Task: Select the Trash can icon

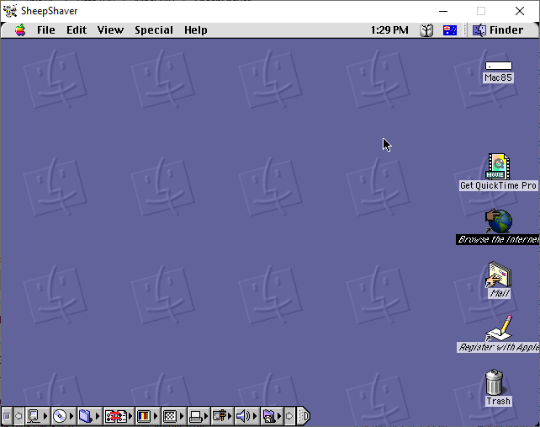Action: click(x=495, y=382)
